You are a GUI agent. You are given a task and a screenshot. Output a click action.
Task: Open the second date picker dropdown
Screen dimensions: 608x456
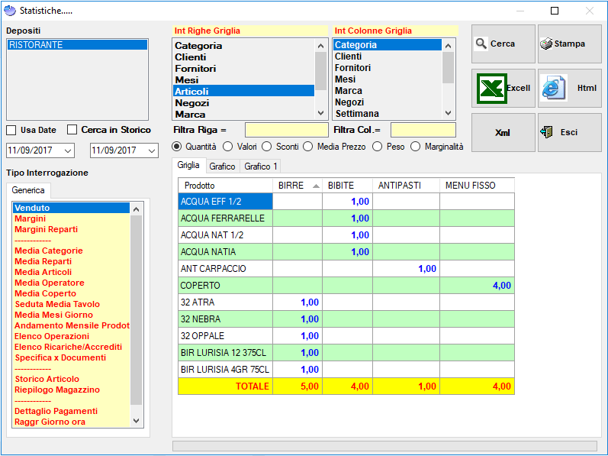tap(152, 150)
